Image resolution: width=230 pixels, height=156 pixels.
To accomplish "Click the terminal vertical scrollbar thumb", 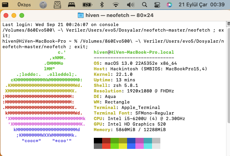I will click(x=229, y=75).
